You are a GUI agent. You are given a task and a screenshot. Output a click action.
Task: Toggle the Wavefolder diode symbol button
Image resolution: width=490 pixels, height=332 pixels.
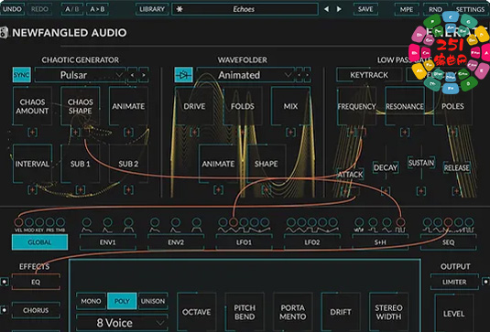183,75
